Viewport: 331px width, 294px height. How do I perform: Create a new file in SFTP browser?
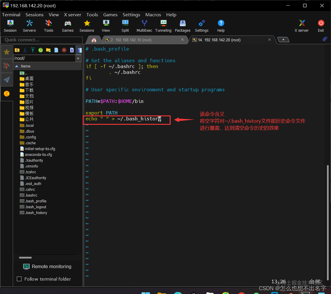tap(56, 50)
